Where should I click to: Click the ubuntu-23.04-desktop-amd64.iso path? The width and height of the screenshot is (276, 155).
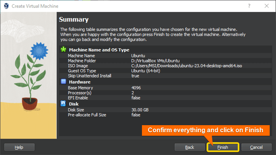click(186, 66)
